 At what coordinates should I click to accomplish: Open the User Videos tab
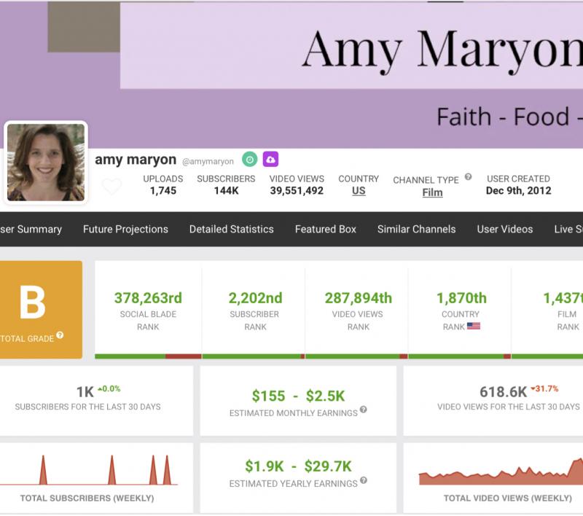pos(504,229)
